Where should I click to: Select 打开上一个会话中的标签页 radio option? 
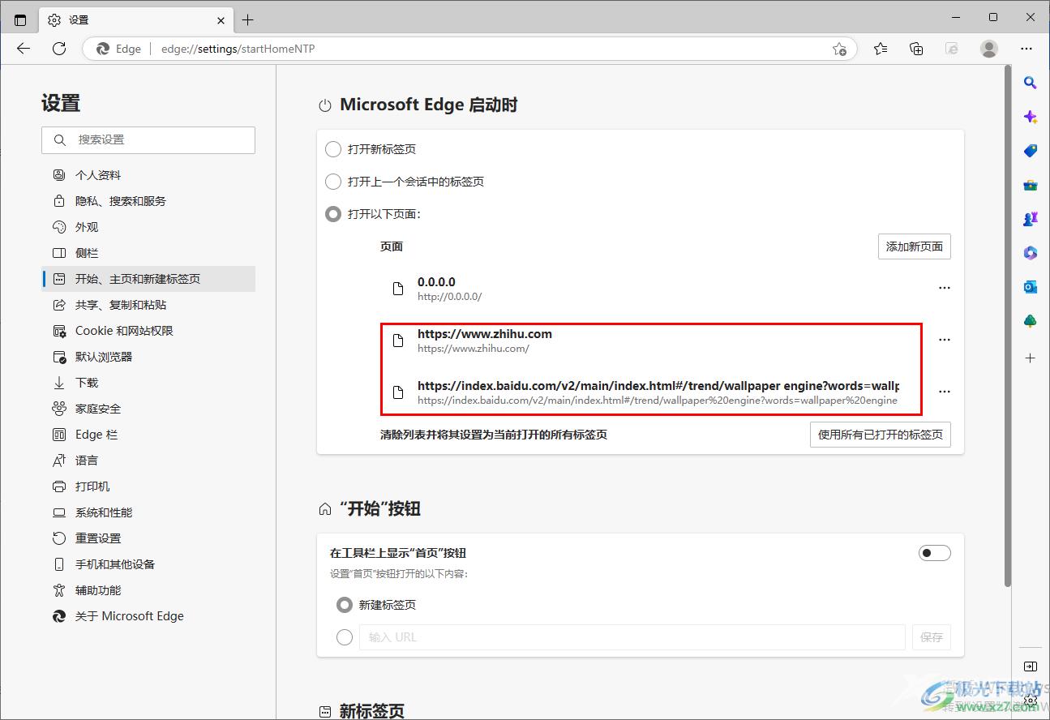coord(333,182)
